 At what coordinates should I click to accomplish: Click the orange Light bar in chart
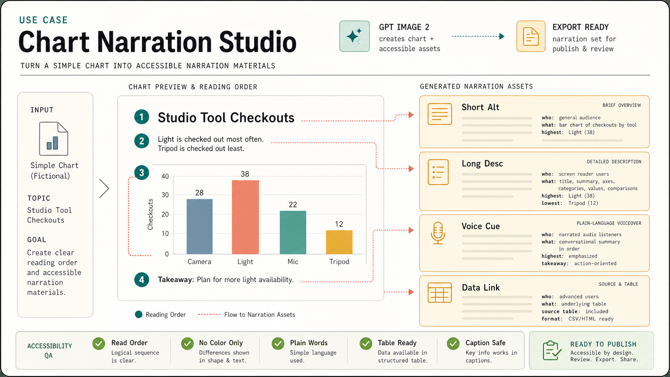tap(245, 217)
